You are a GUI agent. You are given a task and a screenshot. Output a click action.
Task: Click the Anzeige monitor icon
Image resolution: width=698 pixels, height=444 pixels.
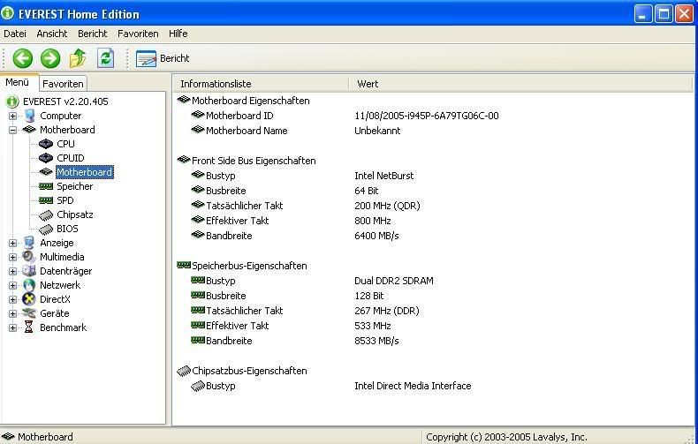pos(29,243)
